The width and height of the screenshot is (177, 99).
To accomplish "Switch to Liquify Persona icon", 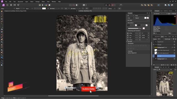I will pos(7,5).
